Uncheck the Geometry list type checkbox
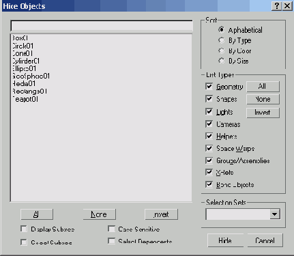This screenshot has width=294, height=256. click(209, 87)
